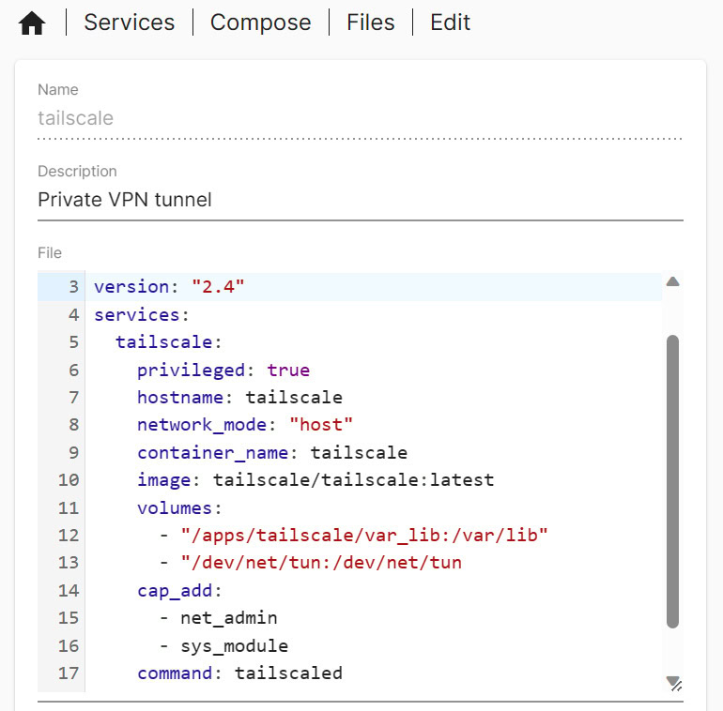Click the scrollbar up arrow in editor
Viewport: 723px width, 711px height.
pyautogui.click(x=672, y=281)
